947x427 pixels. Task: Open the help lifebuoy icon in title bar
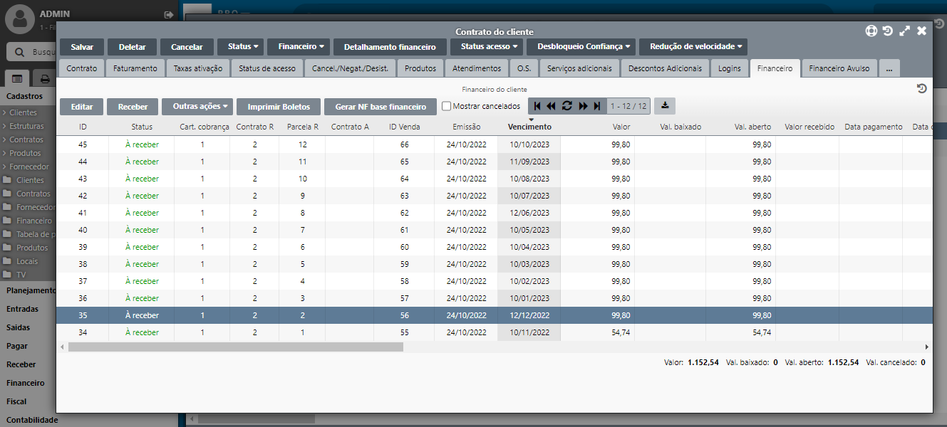point(871,31)
